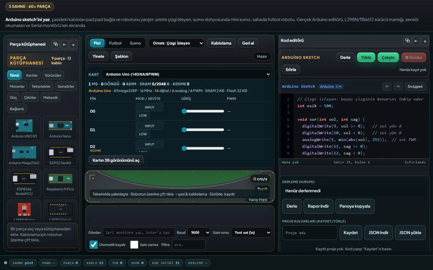Viewport: 433px width, 270px height.
Task: Select the Arduino Nano part
Action: coord(60,128)
